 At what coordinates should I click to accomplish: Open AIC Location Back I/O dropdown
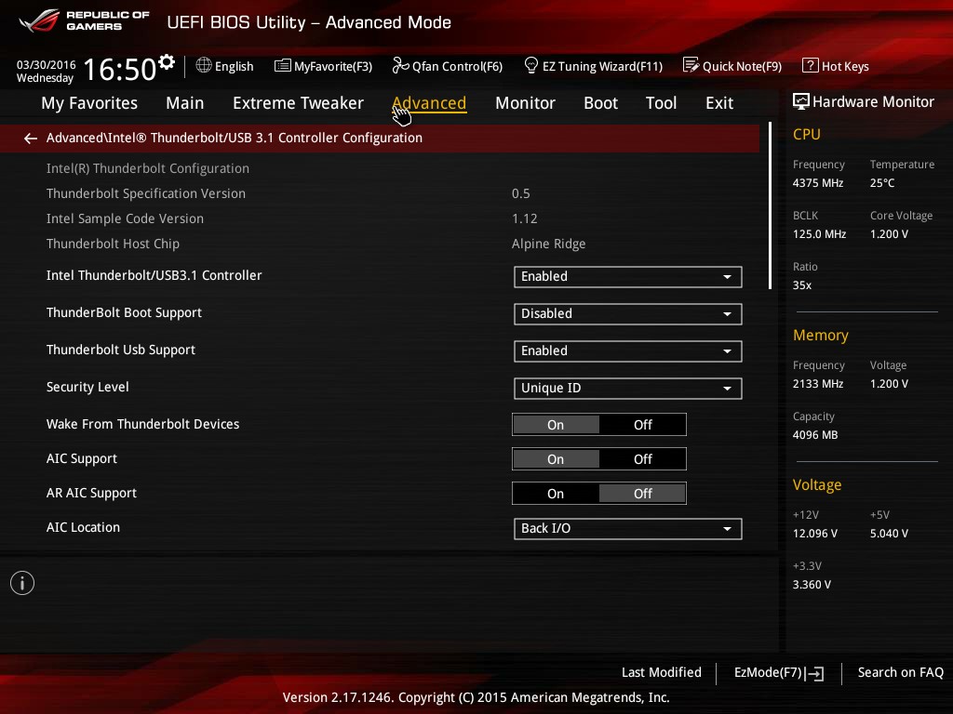[628, 529]
